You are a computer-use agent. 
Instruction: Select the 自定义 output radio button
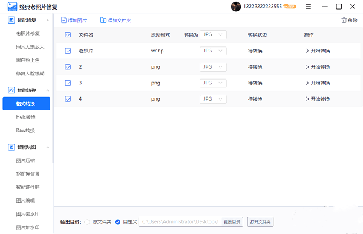tap(117, 222)
